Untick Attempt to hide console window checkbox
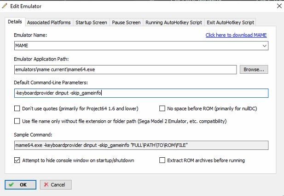This screenshot has width=284, height=196. tap(17, 160)
